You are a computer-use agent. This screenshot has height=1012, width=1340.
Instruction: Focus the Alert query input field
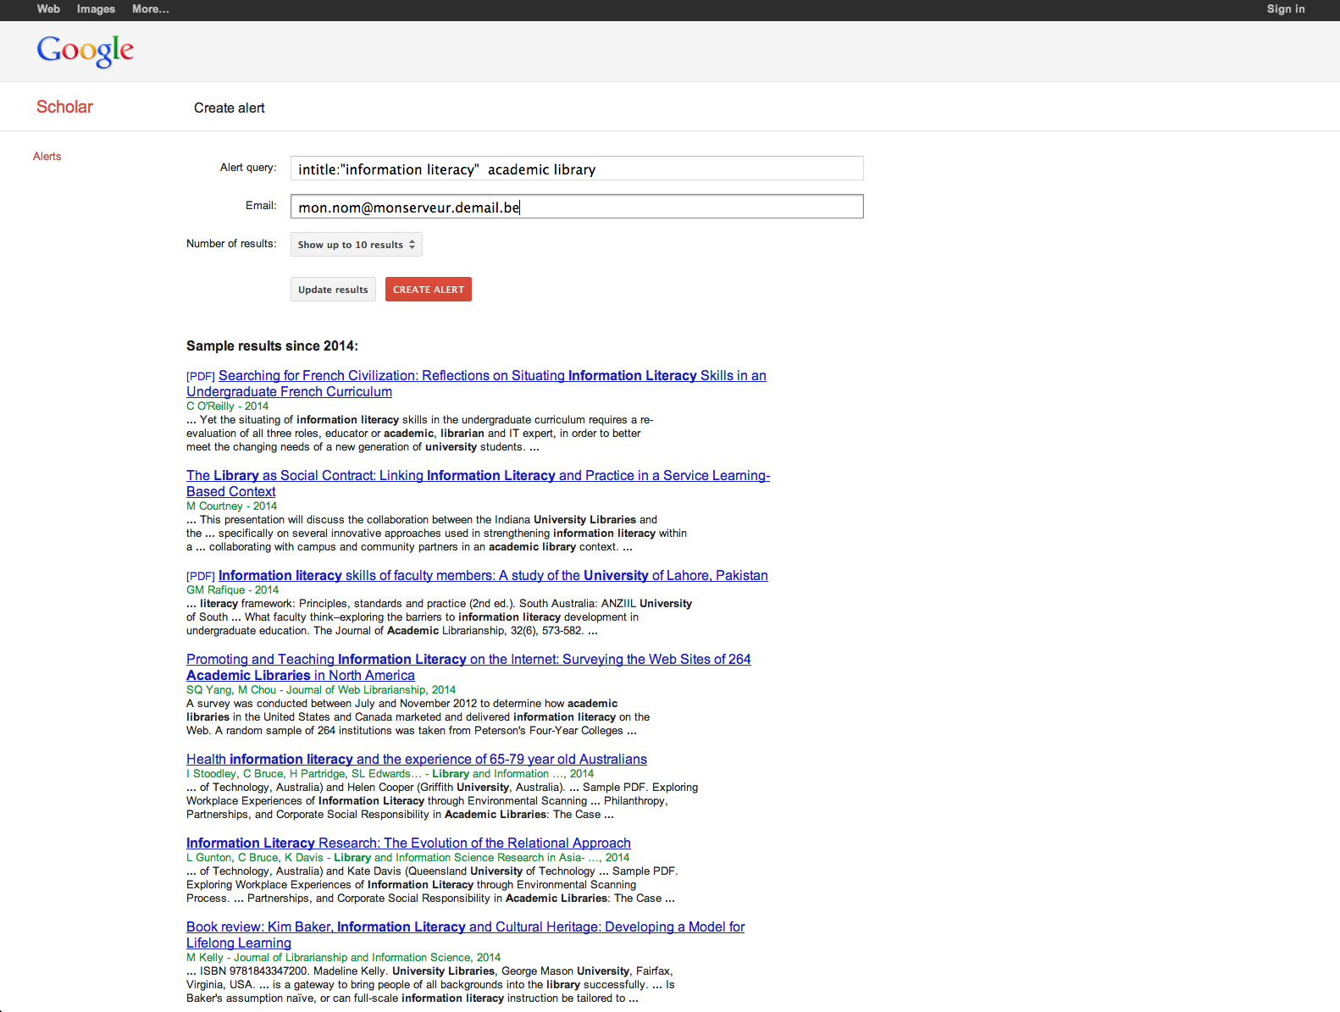(x=577, y=169)
